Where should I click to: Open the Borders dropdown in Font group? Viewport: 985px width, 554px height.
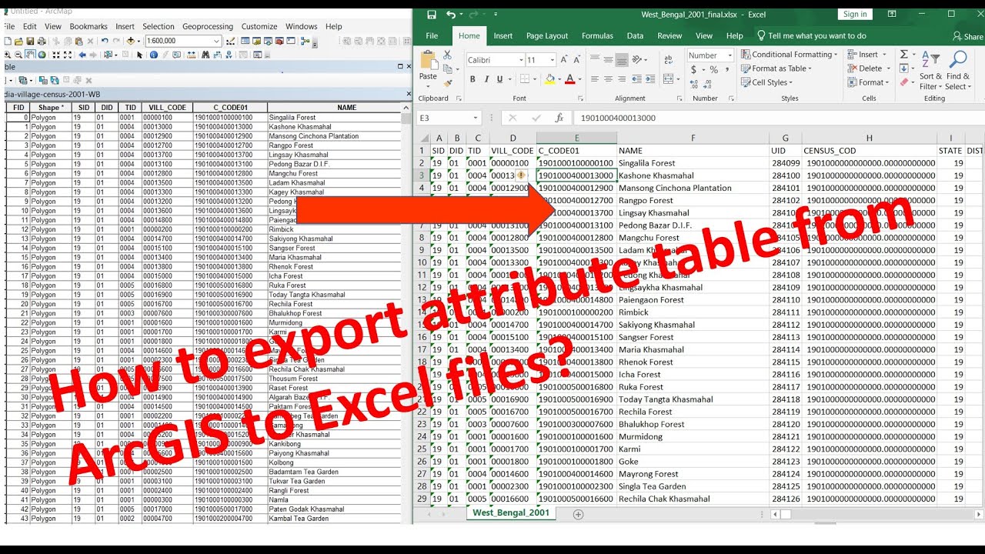[x=535, y=79]
